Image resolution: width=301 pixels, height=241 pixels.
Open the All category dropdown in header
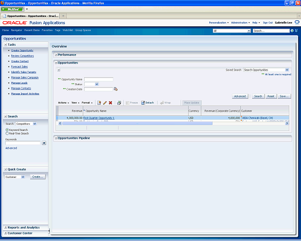coord(249,31)
